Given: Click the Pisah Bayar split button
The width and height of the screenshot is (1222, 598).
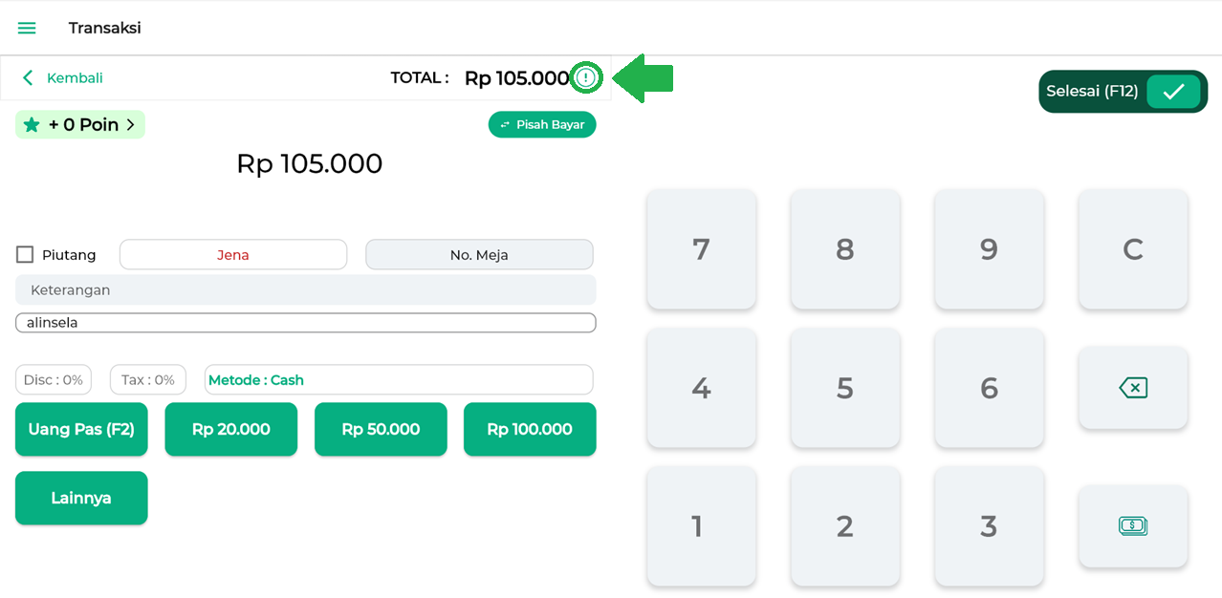Looking at the screenshot, I should tap(542, 125).
